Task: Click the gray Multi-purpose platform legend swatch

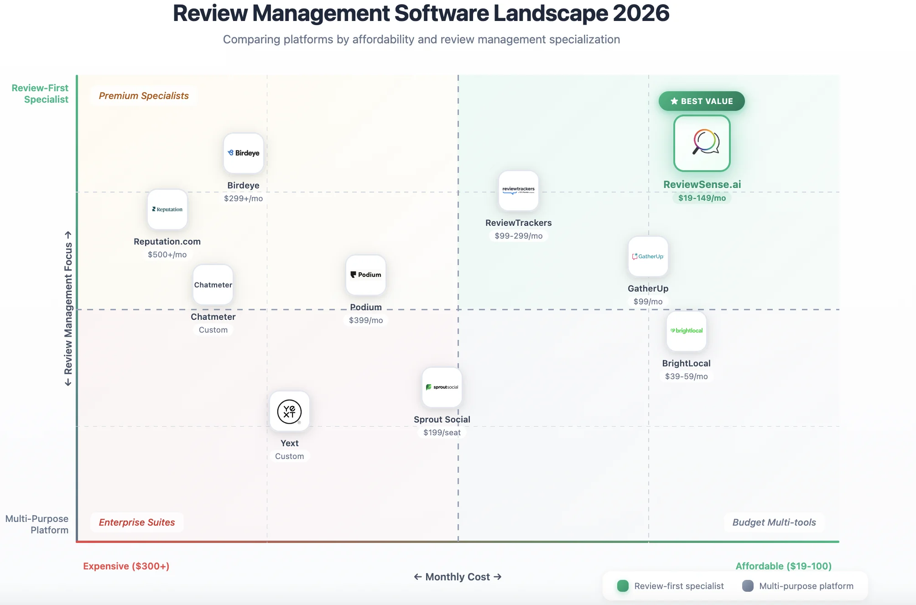Action: pyautogui.click(x=748, y=586)
